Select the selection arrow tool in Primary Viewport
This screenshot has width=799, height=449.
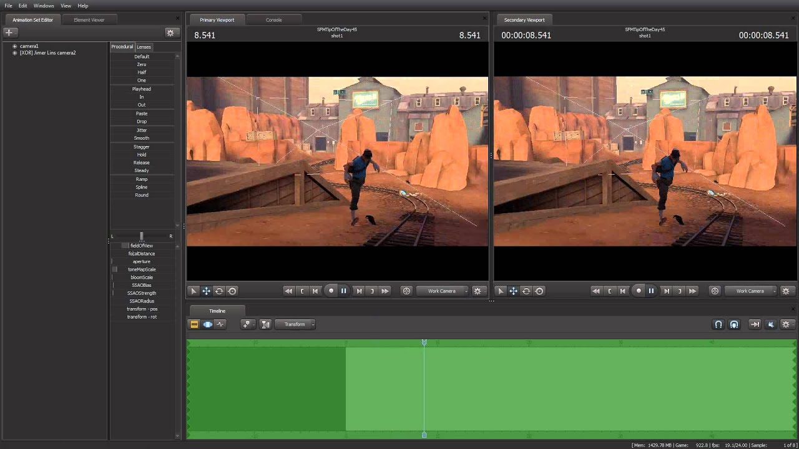point(194,291)
